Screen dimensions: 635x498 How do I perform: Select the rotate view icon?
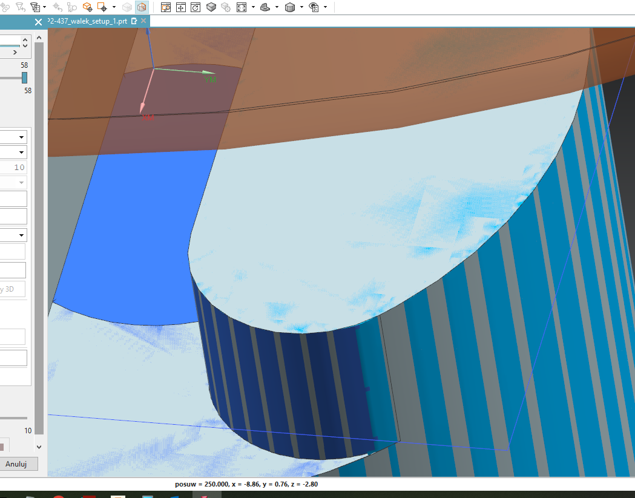coord(196,7)
